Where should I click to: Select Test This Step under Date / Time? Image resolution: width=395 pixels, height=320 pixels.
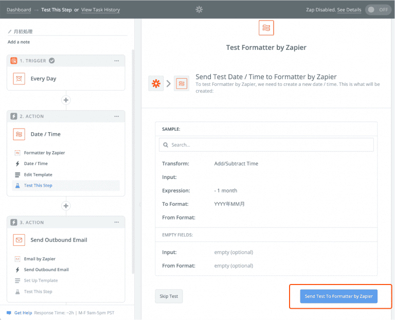point(38,186)
